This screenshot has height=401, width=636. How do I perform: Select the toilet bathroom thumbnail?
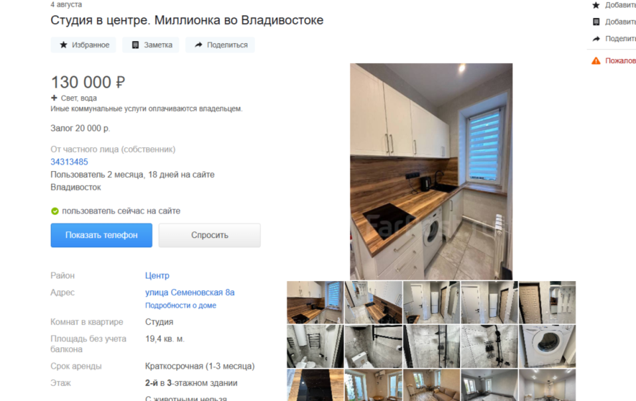click(373, 346)
